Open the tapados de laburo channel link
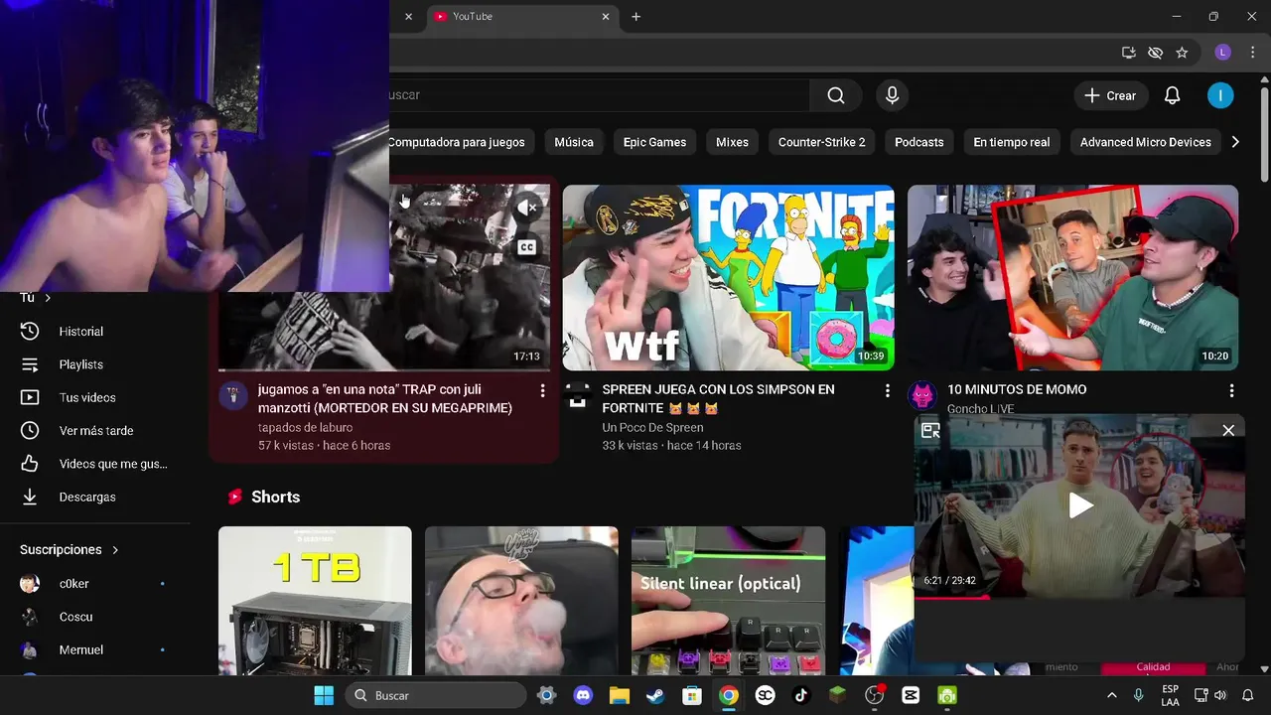 pos(305,428)
